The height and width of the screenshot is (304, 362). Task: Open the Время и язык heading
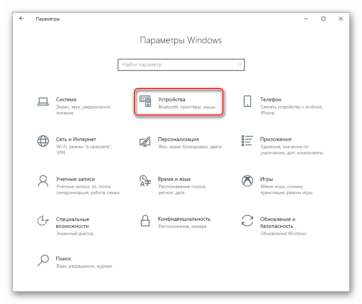174,179
